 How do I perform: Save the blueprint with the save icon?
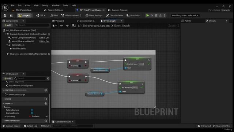(x=5, y=15)
